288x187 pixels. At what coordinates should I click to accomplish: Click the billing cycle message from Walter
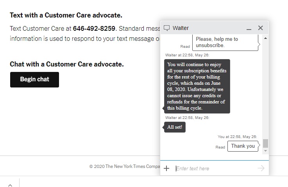coord(197,86)
